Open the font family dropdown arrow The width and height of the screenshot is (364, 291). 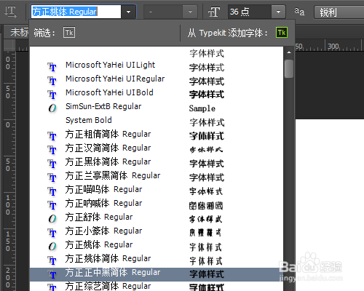coord(129,12)
